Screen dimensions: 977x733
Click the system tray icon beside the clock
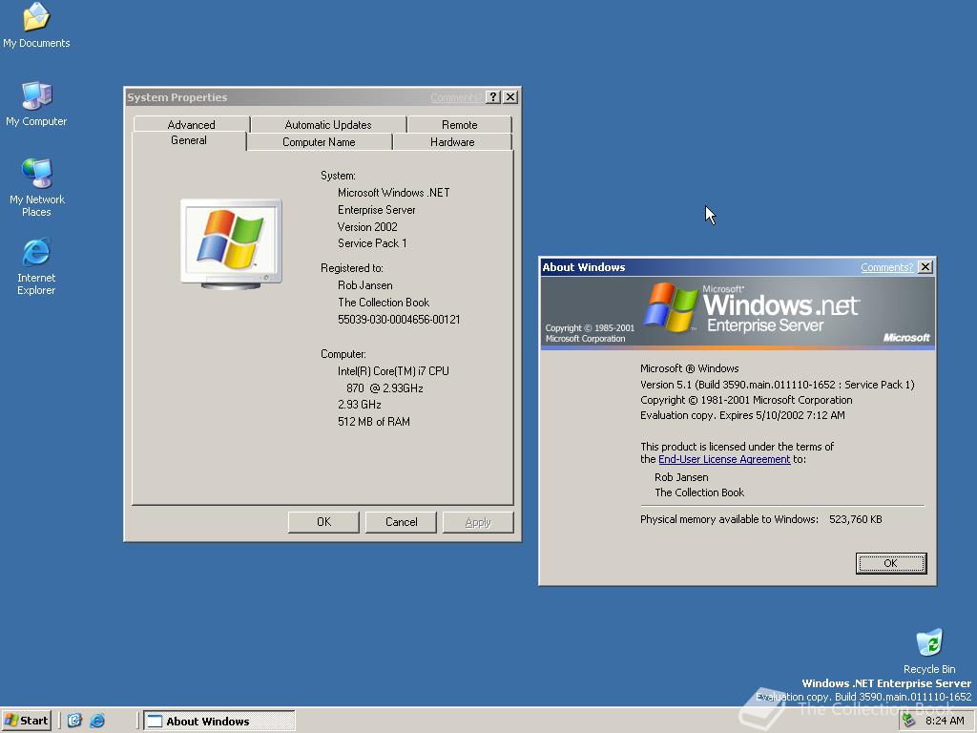909,721
